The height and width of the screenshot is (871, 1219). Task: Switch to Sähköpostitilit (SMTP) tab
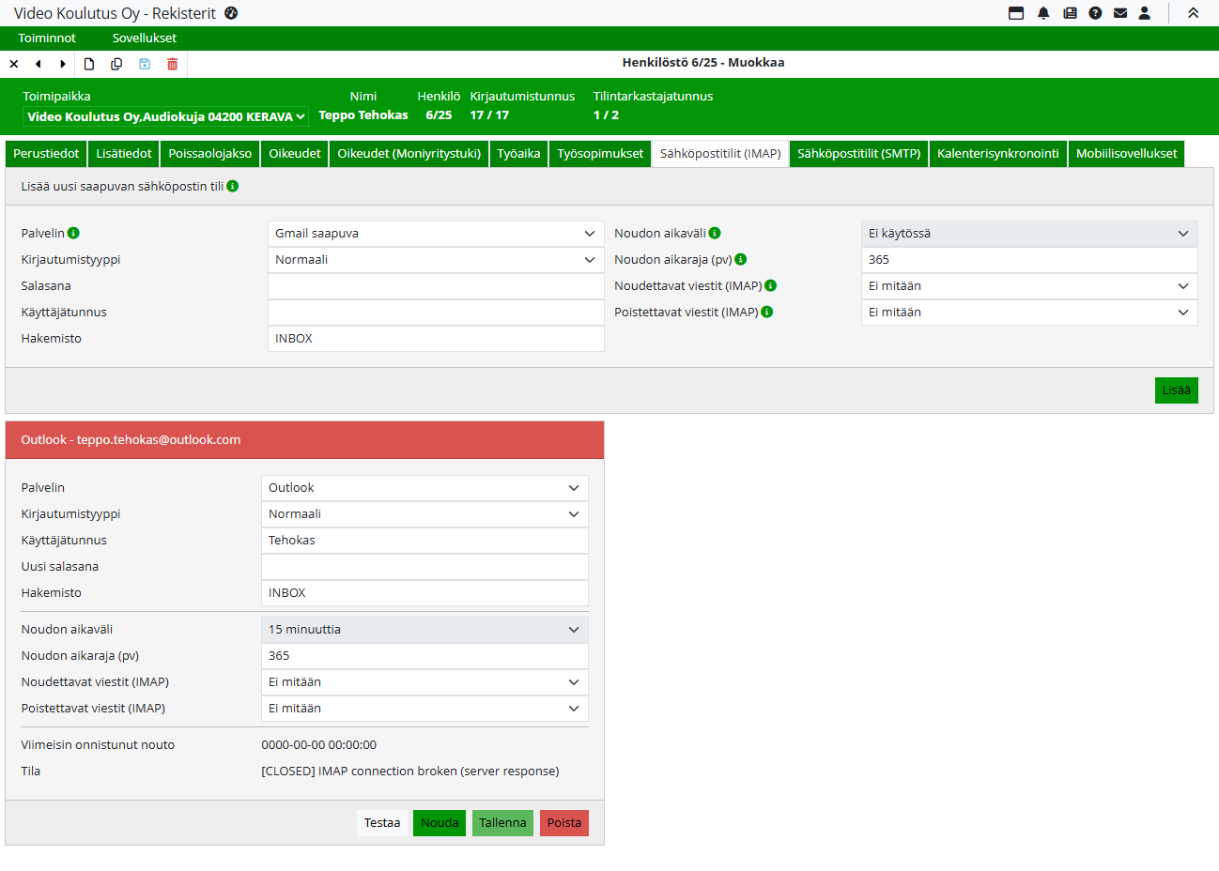click(x=858, y=154)
